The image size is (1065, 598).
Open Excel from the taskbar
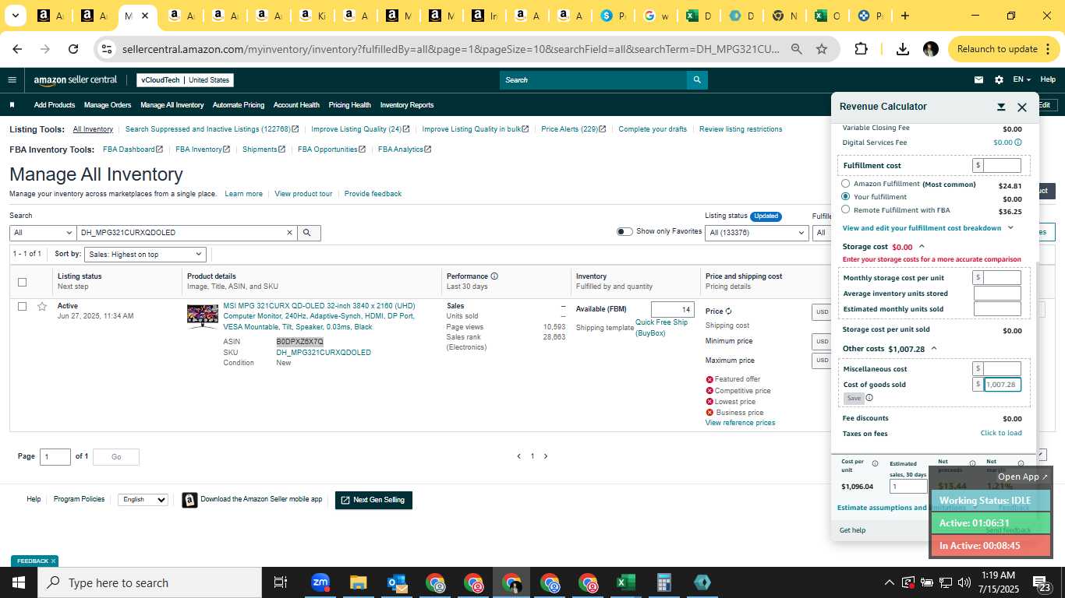point(625,582)
